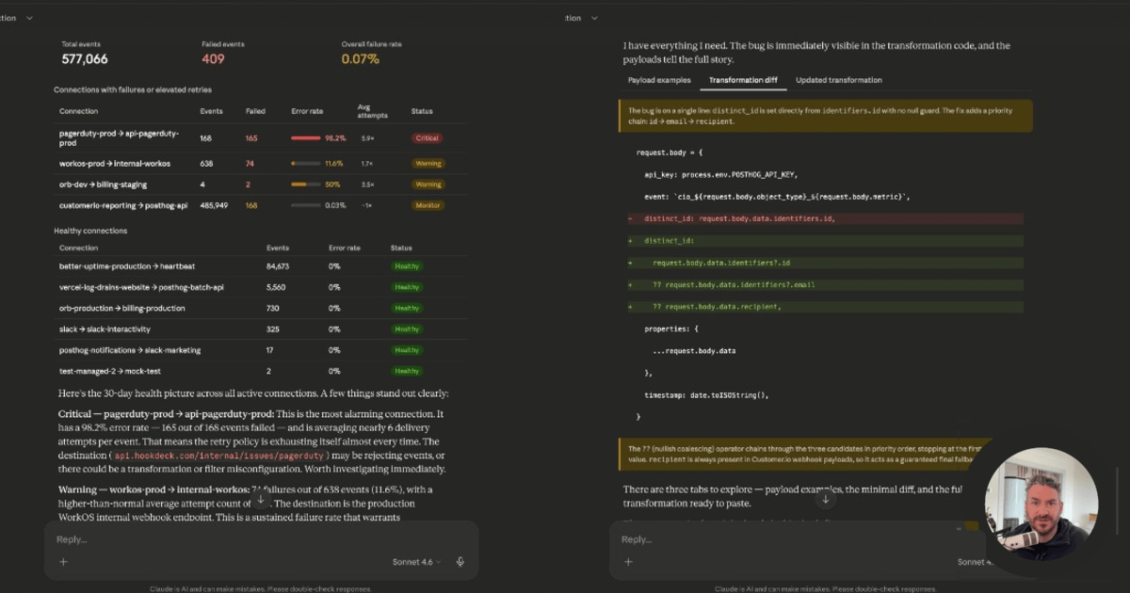Viewport: 1130px width, 593px height.
Task: Click the 50% error rate bar
Action: [x=306, y=184]
